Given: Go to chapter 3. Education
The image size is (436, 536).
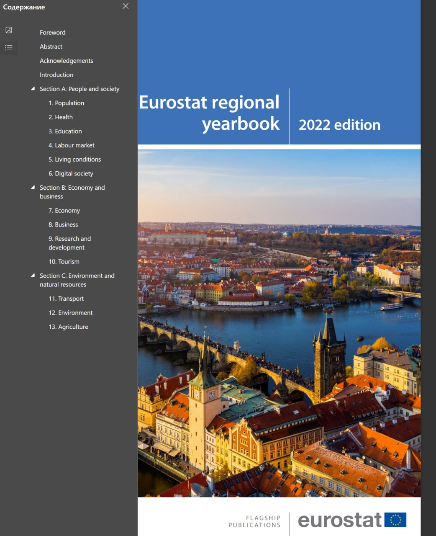Looking at the screenshot, I should pos(65,131).
